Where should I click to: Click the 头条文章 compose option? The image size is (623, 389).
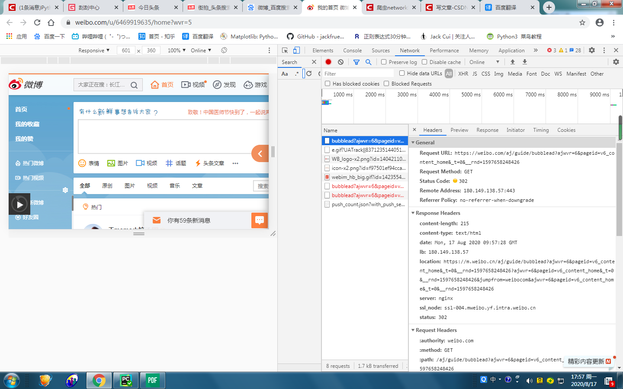[x=210, y=163]
